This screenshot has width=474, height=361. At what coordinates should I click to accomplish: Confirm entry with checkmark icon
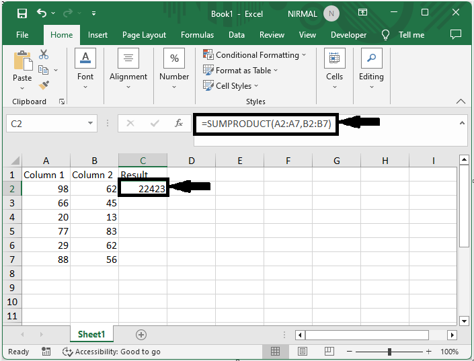155,123
